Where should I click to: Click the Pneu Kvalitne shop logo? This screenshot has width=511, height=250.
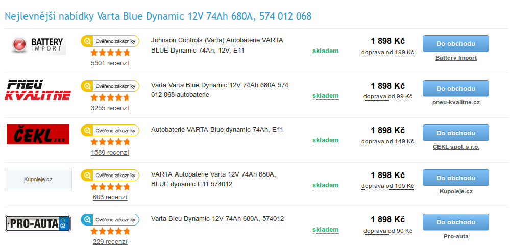38,90
